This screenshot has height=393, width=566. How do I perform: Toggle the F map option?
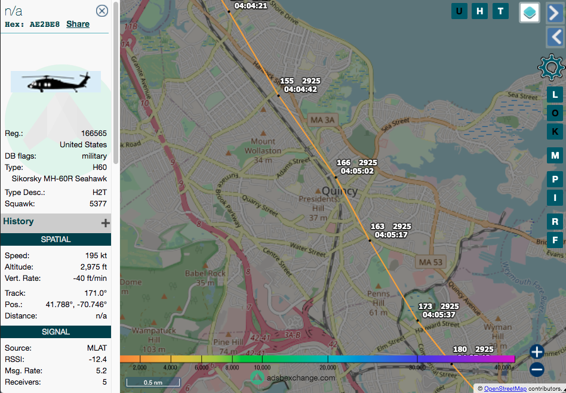555,240
